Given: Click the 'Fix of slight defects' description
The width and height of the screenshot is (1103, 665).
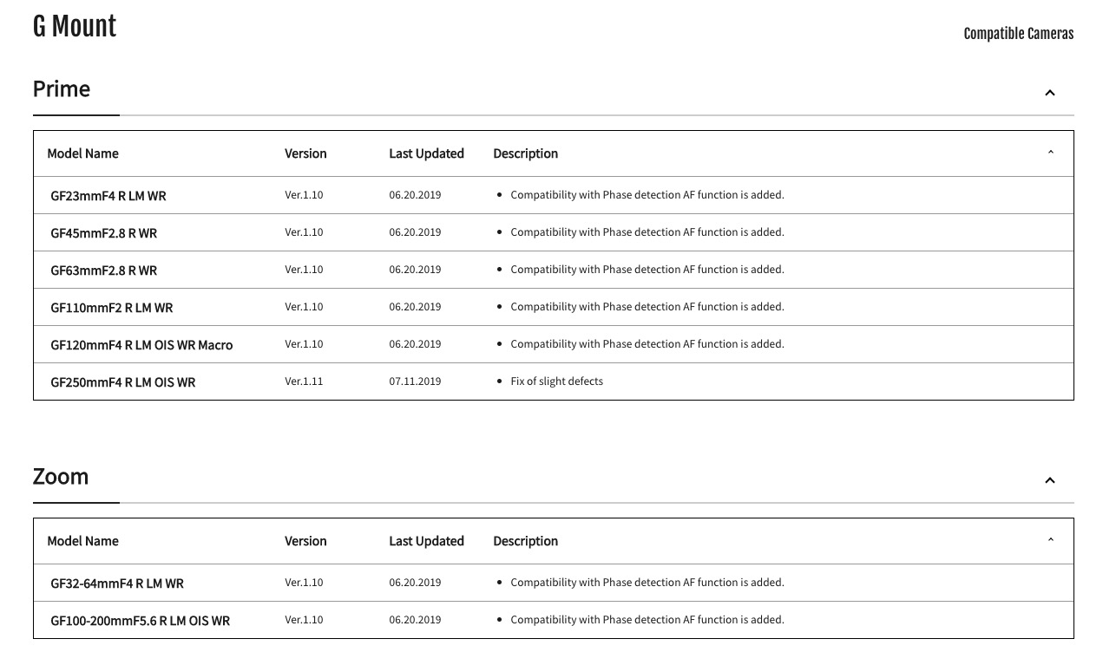Looking at the screenshot, I should click(x=556, y=381).
